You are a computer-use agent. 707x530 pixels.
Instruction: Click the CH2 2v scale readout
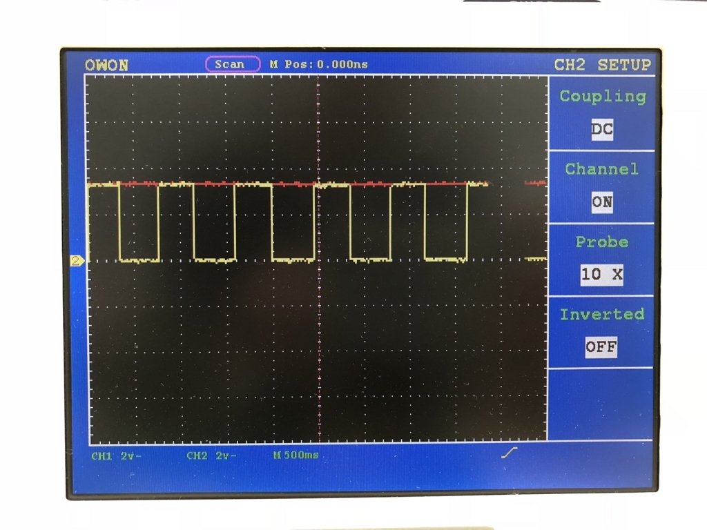point(211,455)
